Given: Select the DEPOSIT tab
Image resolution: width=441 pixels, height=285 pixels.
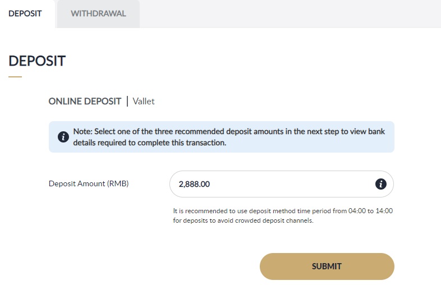Looking at the screenshot, I should click(x=25, y=13).
